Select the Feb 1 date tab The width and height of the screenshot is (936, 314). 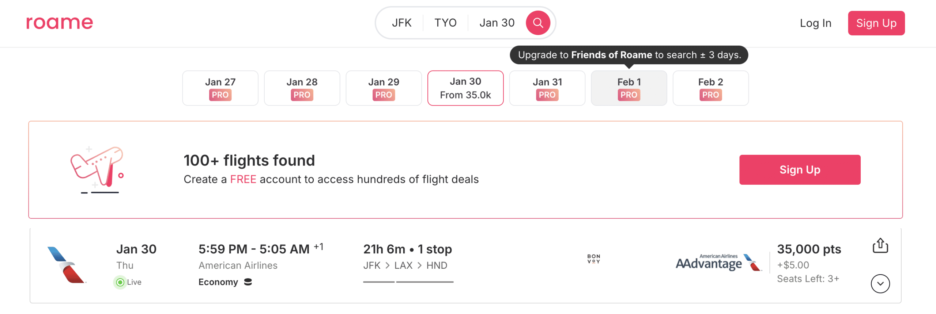(x=629, y=88)
